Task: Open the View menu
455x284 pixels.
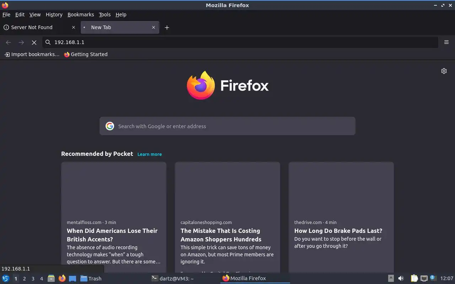Action: pos(35,15)
